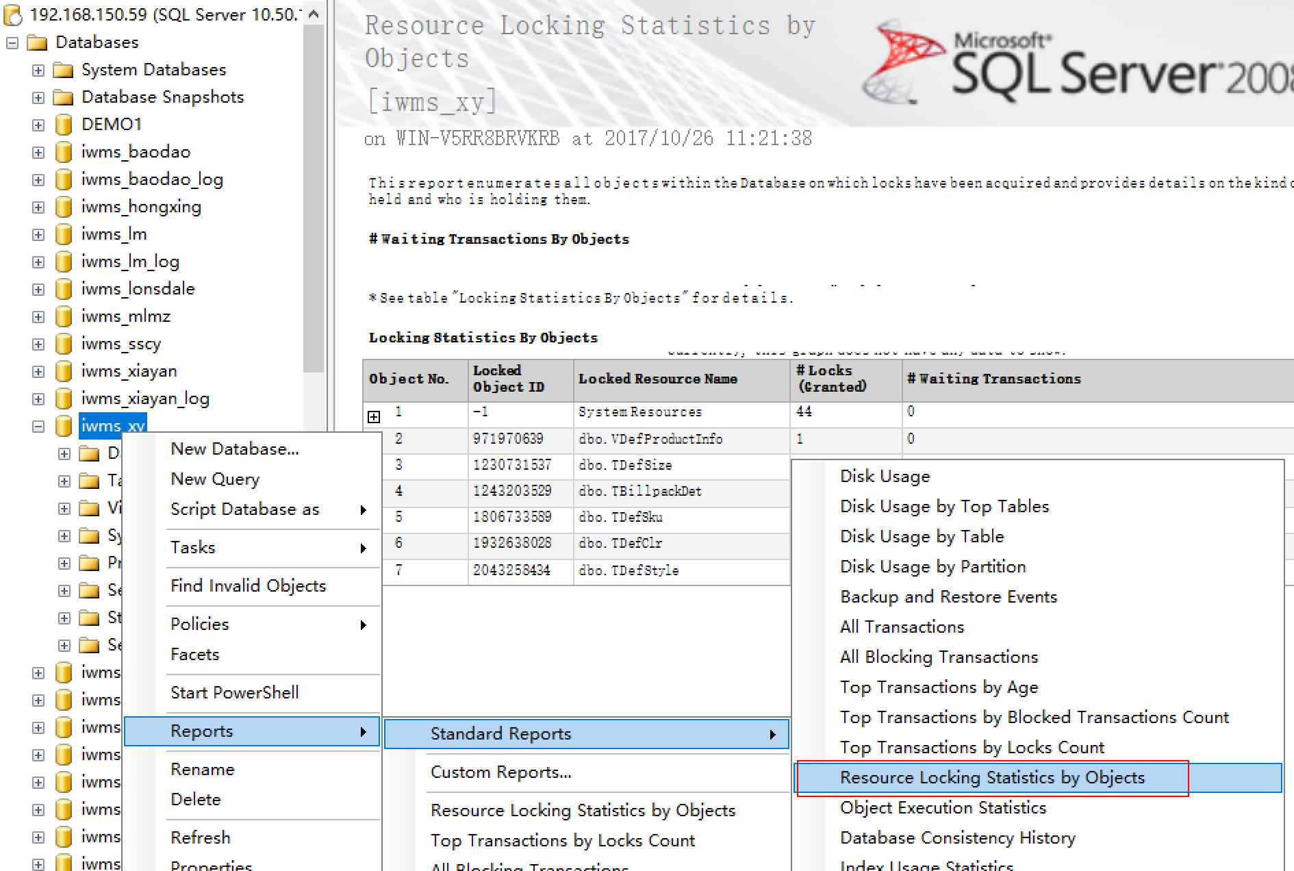The image size is (1294, 871).
Task: Open Disk Usage by Table report
Action: click(1038, 537)
